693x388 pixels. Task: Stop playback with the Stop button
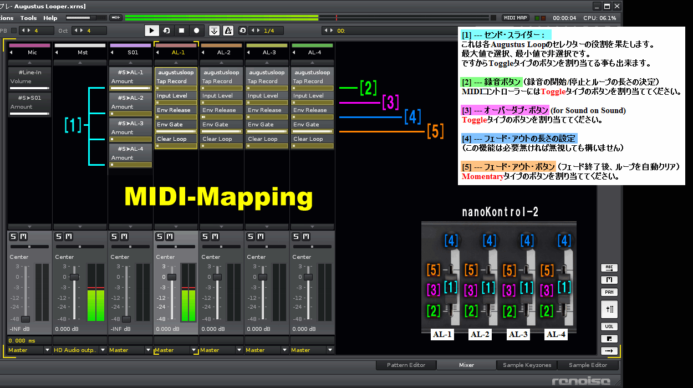pyautogui.click(x=181, y=30)
